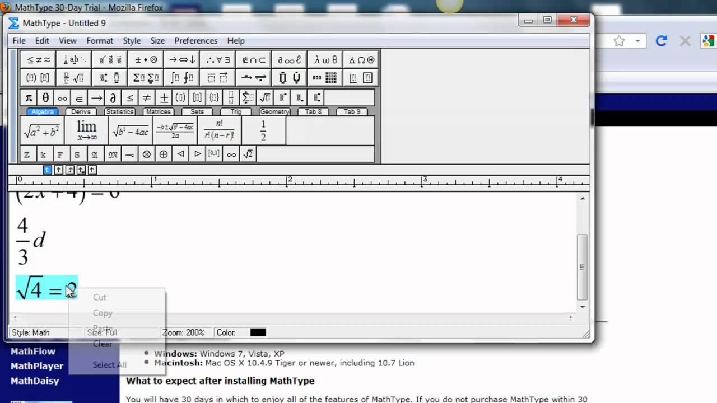Open the lowercase Greek palette (λ ω θ)

[x=325, y=60]
